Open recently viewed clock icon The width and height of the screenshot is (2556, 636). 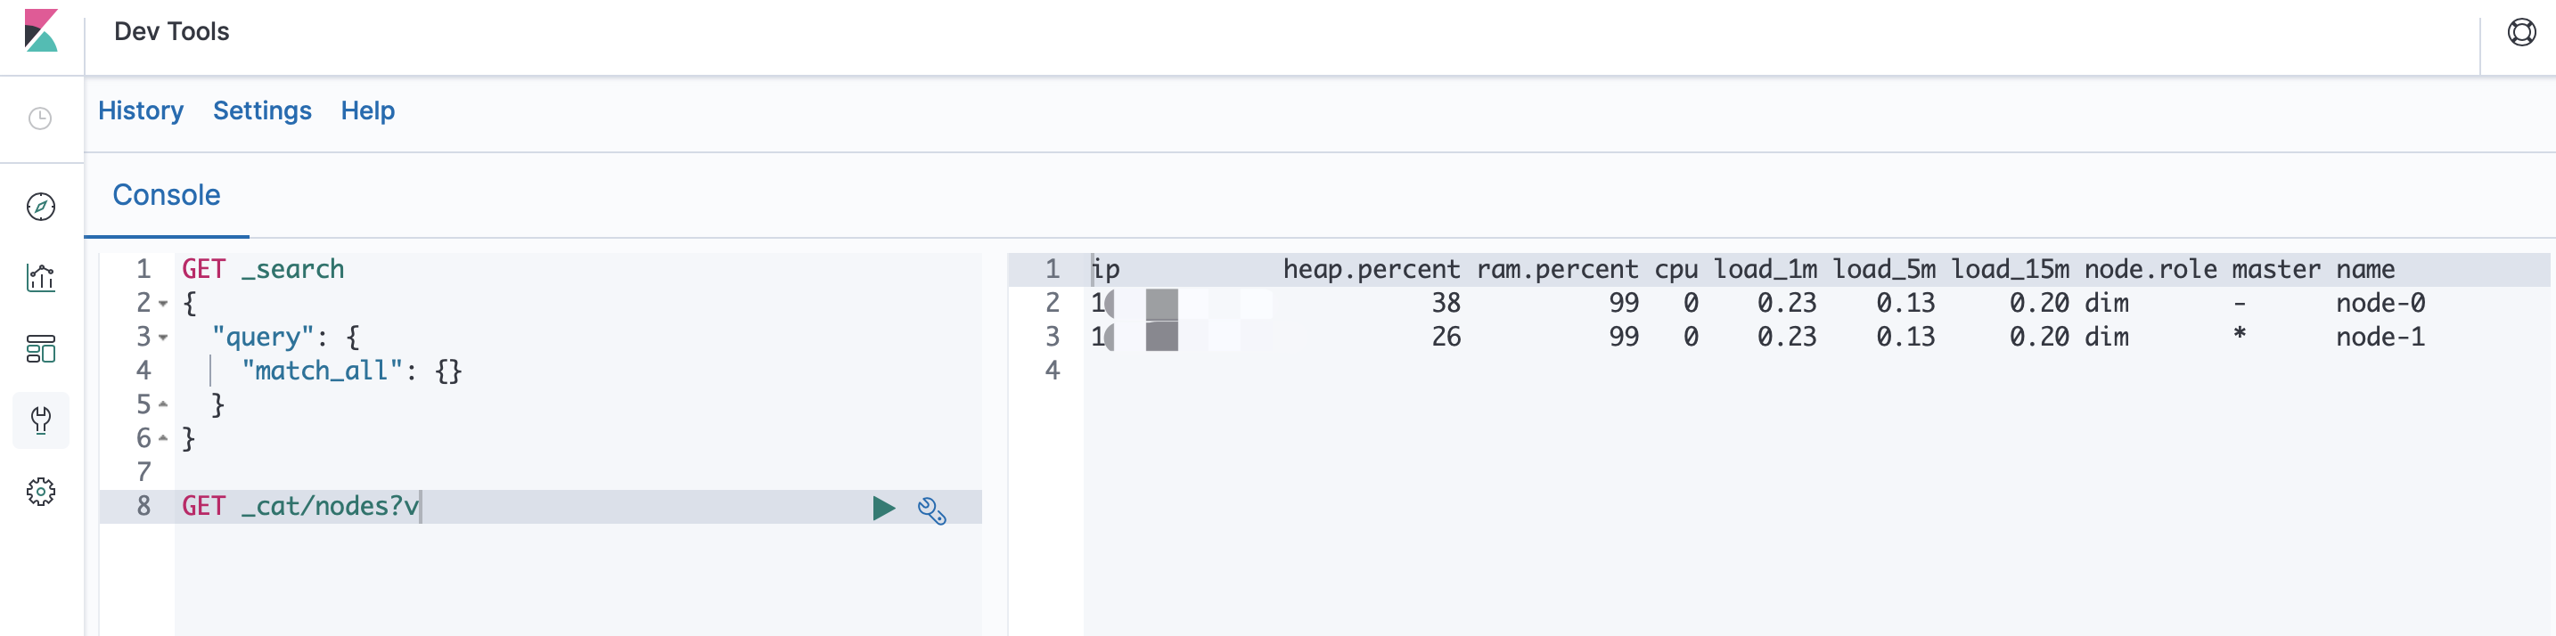41,119
